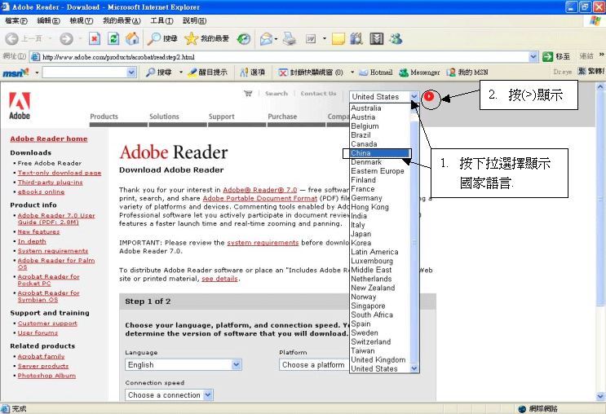The image size is (606, 414).
Task: Click the country list scrollbar down arrow
Action: [x=414, y=368]
